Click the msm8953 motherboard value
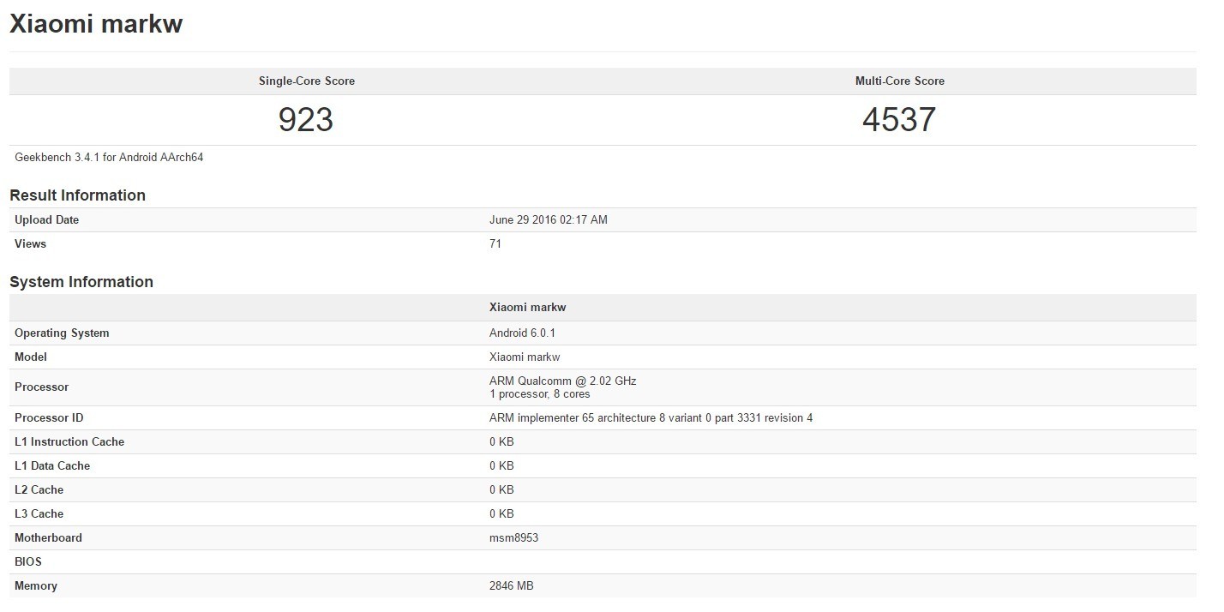Screen dimensions: 1224x612 (513, 538)
